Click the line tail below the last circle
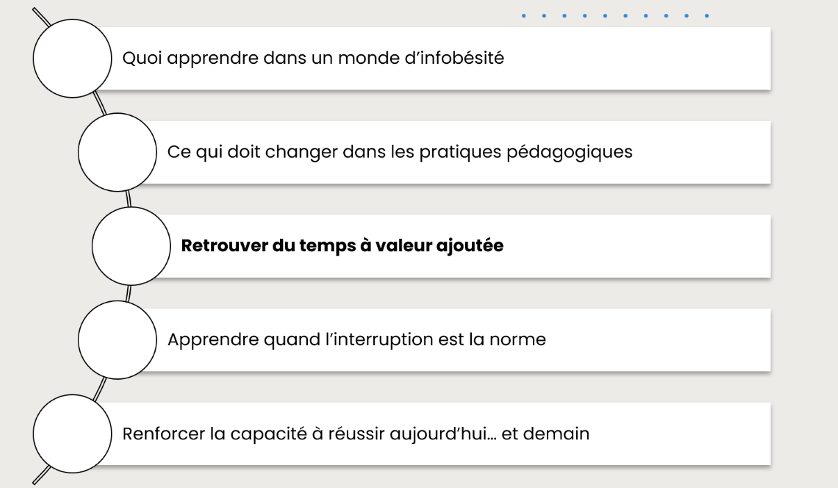The width and height of the screenshot is (838, 488). click(40, 476)
